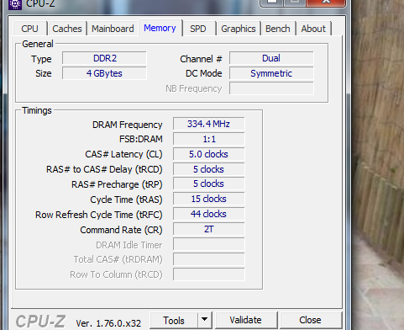The height and width of the screenshot is (330, 404).
Task: Select the 5.0 clocks CAS Latency value
Action: [x=209, y=154]
